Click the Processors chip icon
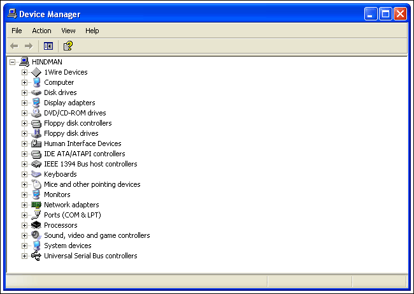Screen dimensions: 414x294 (x=36, y=225)
